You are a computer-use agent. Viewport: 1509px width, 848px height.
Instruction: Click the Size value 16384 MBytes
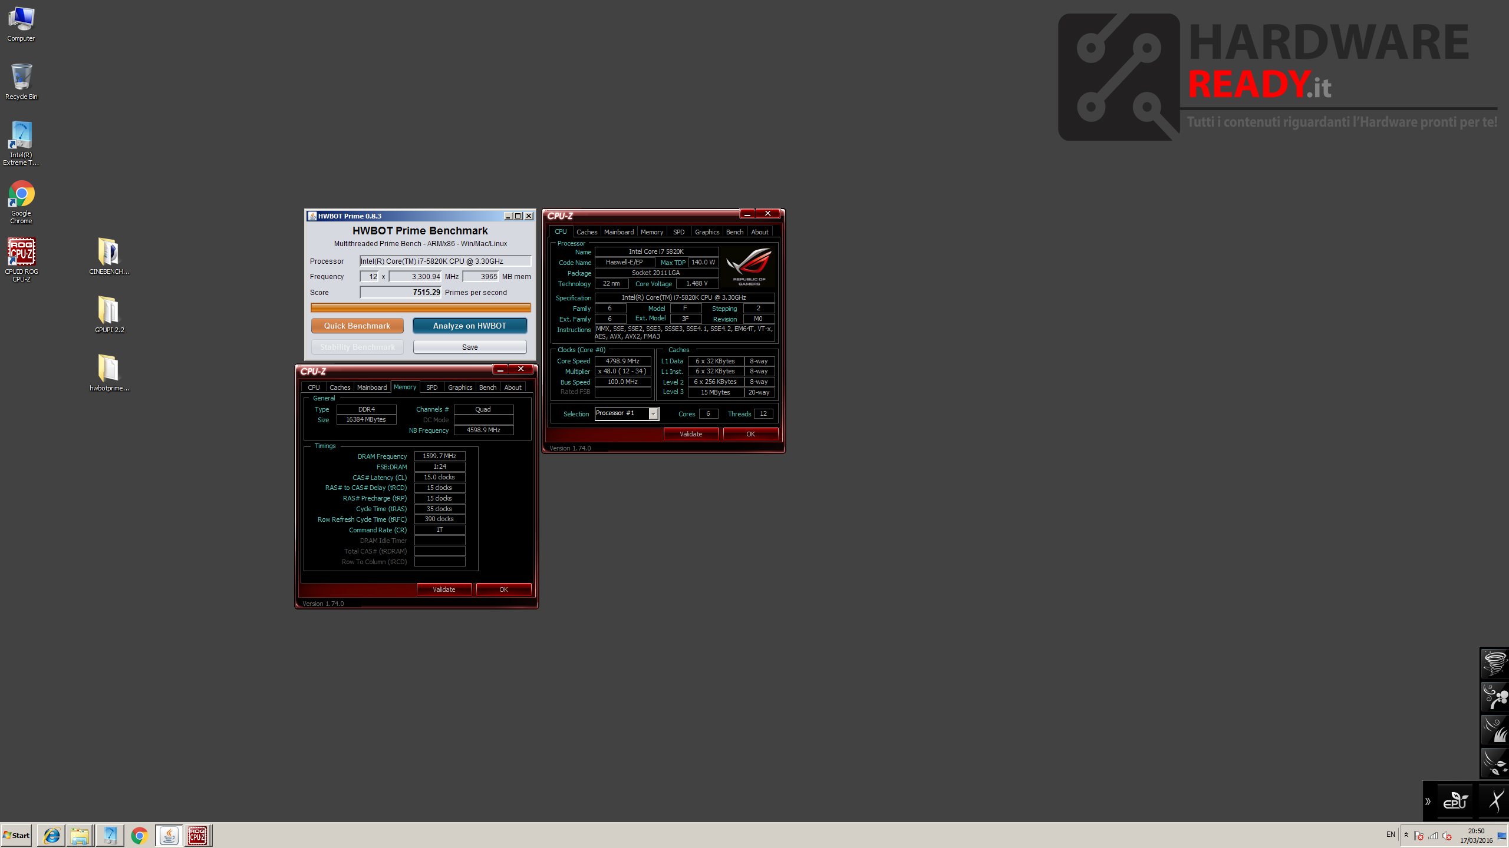[366, 419]
